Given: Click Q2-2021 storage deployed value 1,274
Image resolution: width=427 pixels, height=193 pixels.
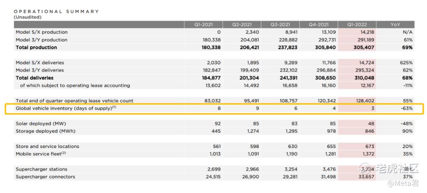Looking at the screenshot, I should point(253,131).
